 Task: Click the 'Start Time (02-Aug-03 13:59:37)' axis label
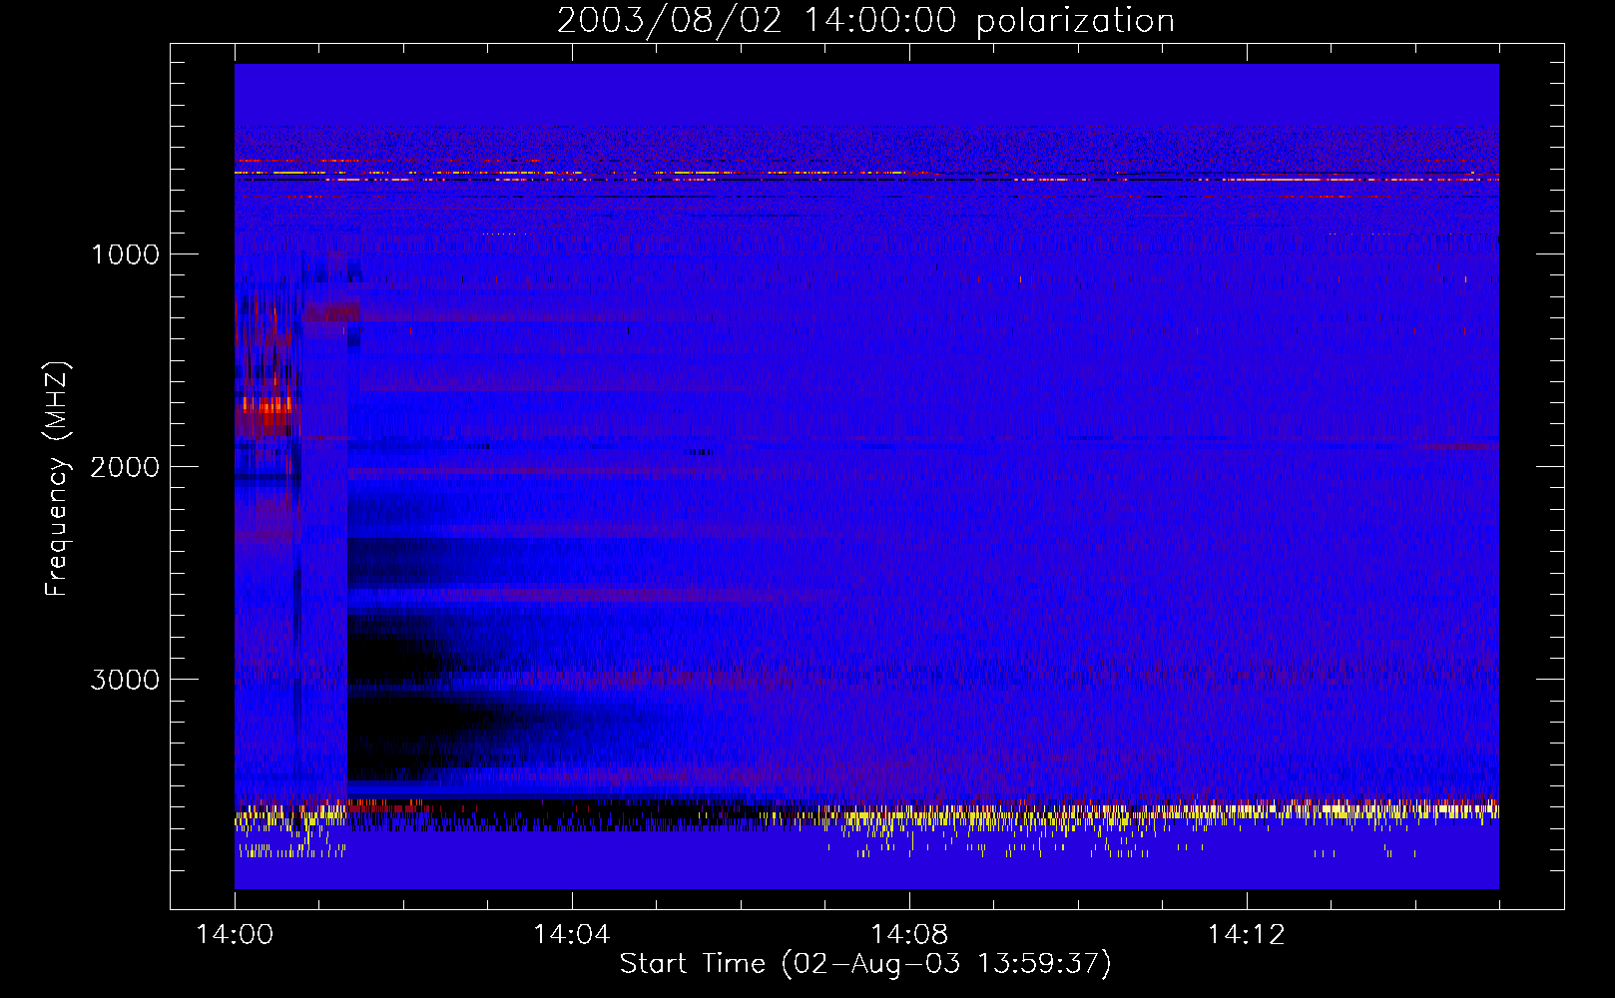(x=865, y=964)
